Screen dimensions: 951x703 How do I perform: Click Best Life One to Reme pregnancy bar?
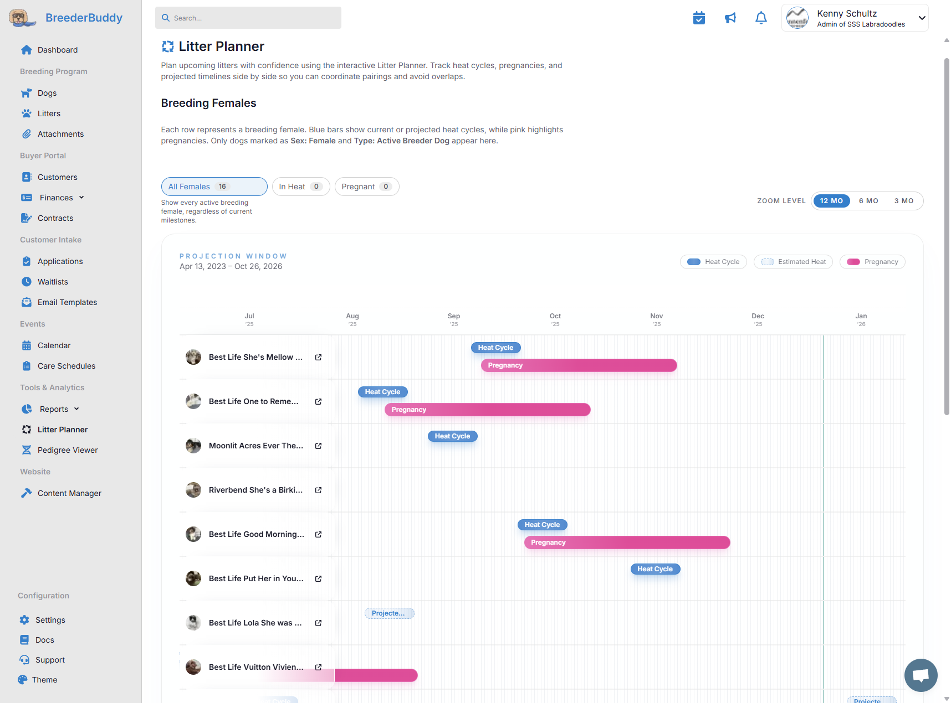[x=487, y=410]
